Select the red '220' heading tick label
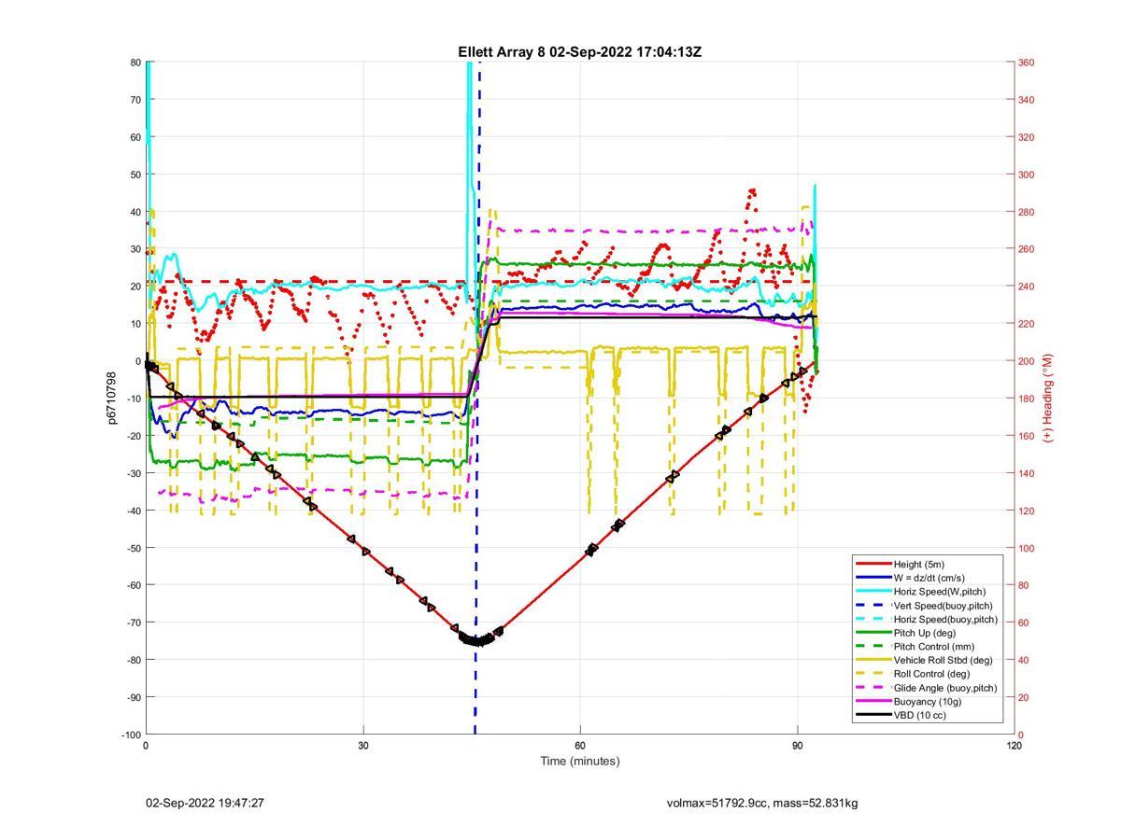1121x826 pixels. click(1026, 324)
